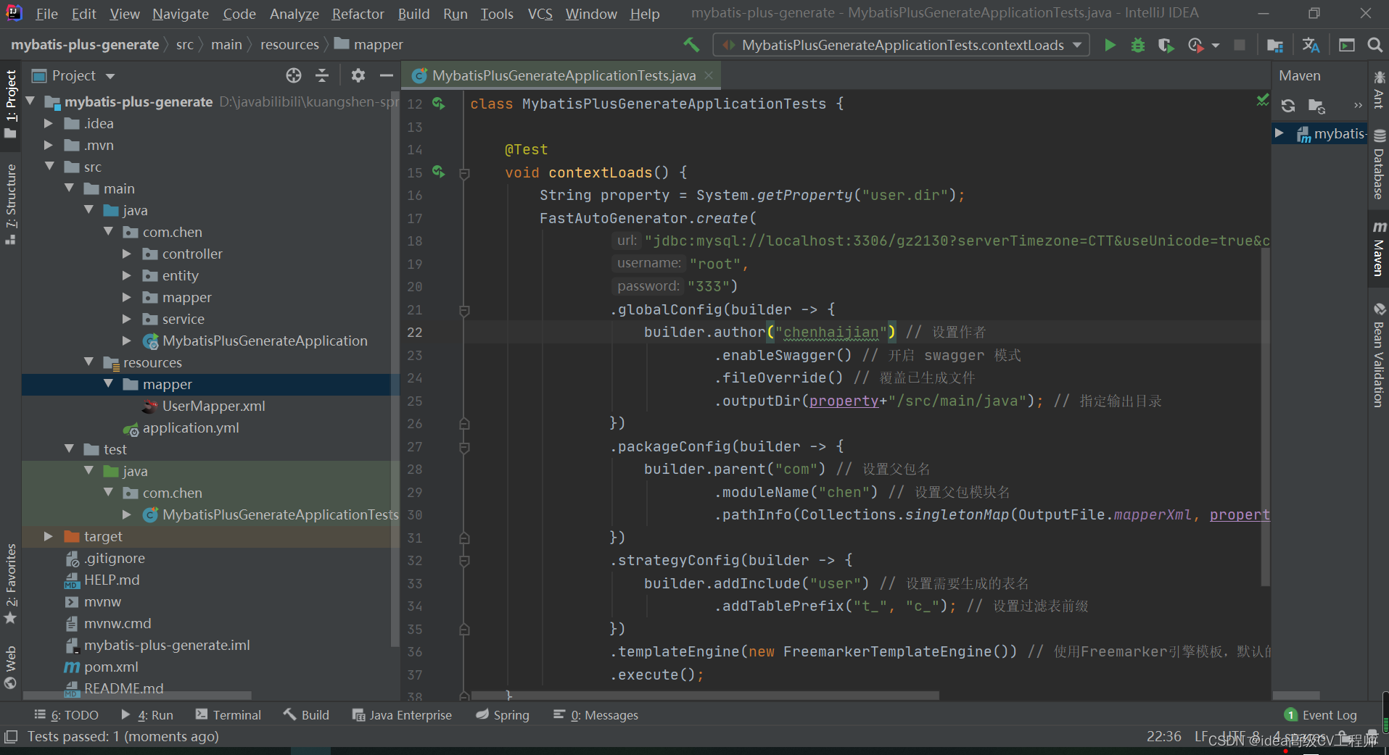The height and width of the screenshot is (755, 1389).
Task: Open the profiler run icon
Action: pos(1196,45)
